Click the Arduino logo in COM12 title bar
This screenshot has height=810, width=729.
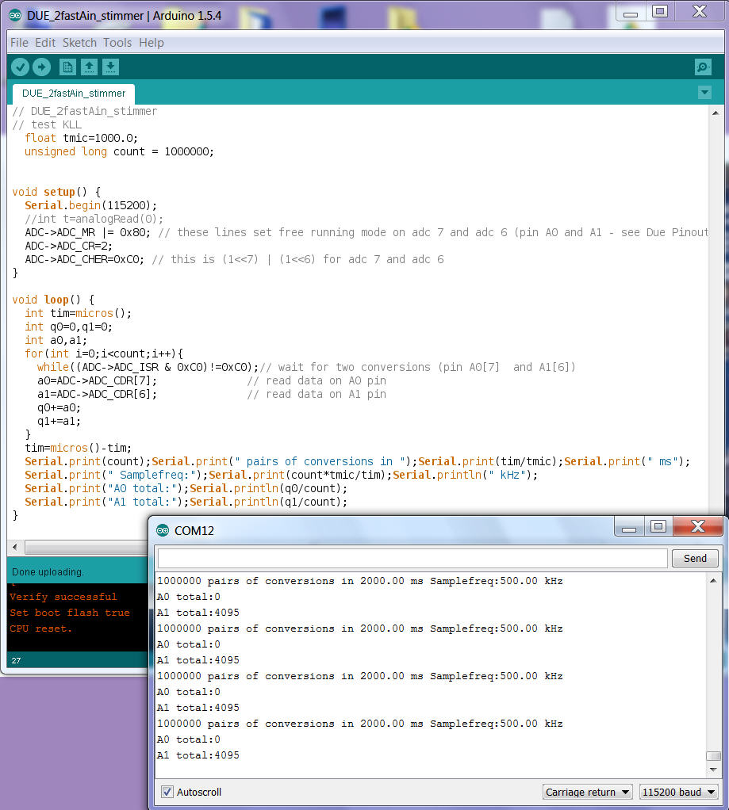point(163,530)
